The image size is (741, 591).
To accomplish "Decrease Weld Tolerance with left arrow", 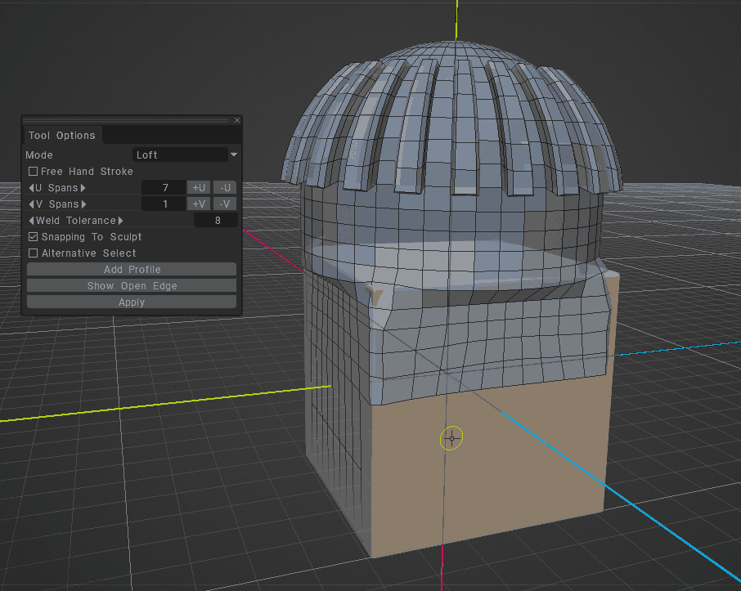I will [x=31, y=221].
